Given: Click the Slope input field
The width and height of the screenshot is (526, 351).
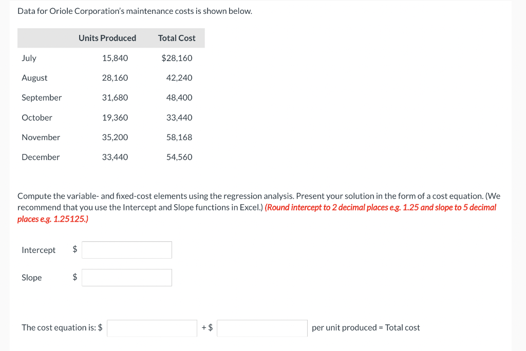Looking at the screenshot, I should (126, 278).
